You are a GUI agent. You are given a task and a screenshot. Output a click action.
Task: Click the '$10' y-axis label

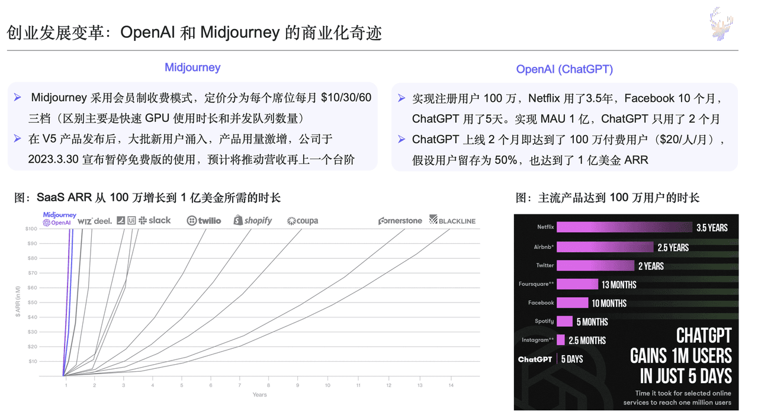(33, 361)
